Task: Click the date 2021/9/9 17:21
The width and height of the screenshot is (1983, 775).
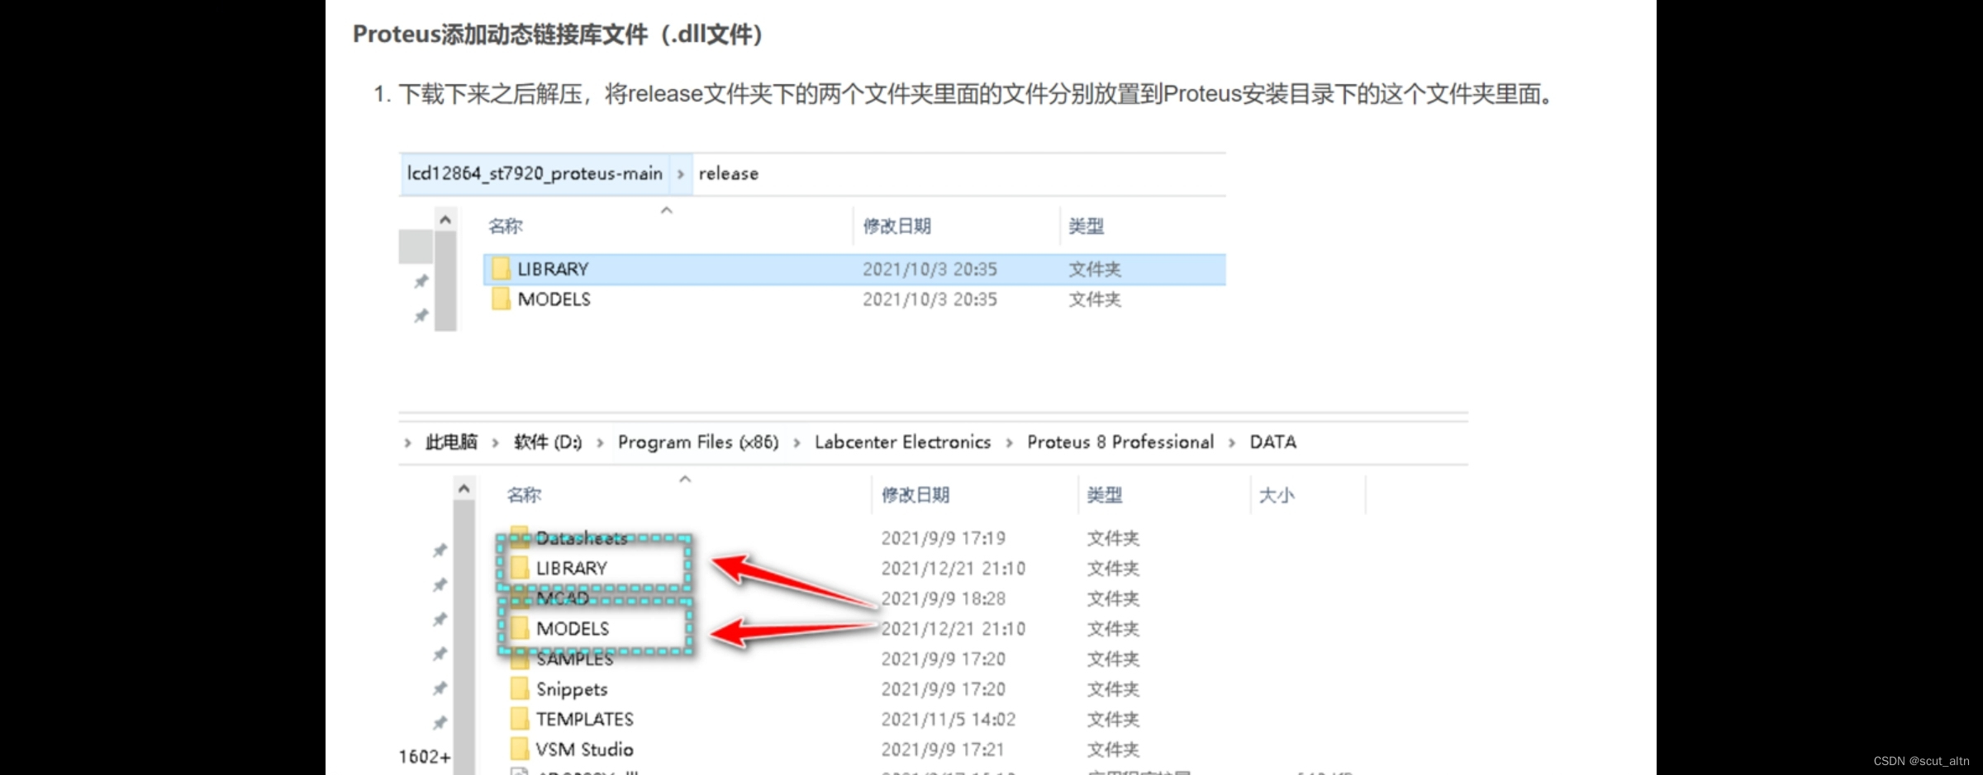Action: click(x=943, y=749)
